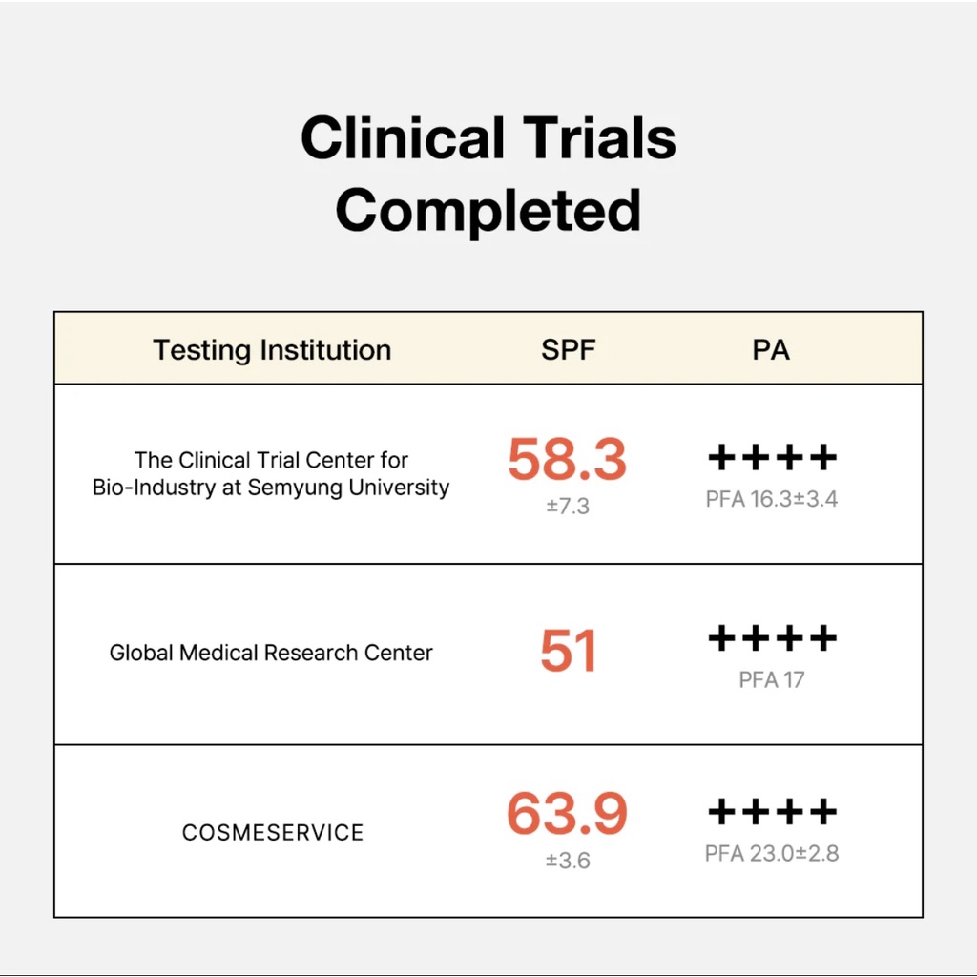Click the 'PFA 23.0±2.8' label
The image size is (977, 977).
772,854
